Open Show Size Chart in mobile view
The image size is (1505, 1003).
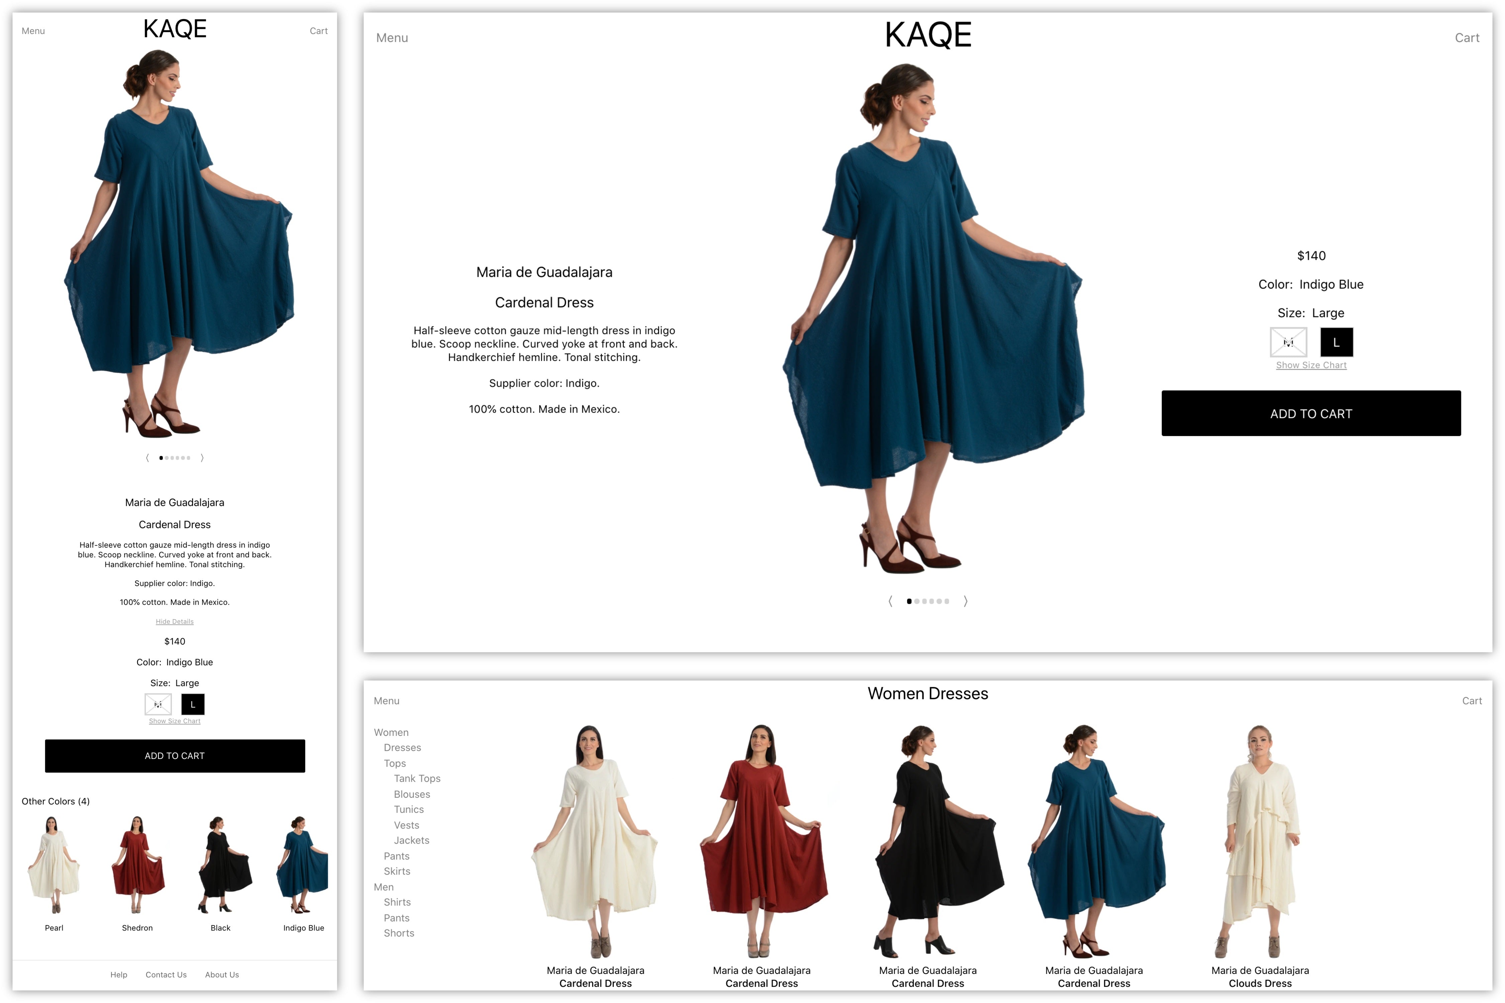coord(175,721)
